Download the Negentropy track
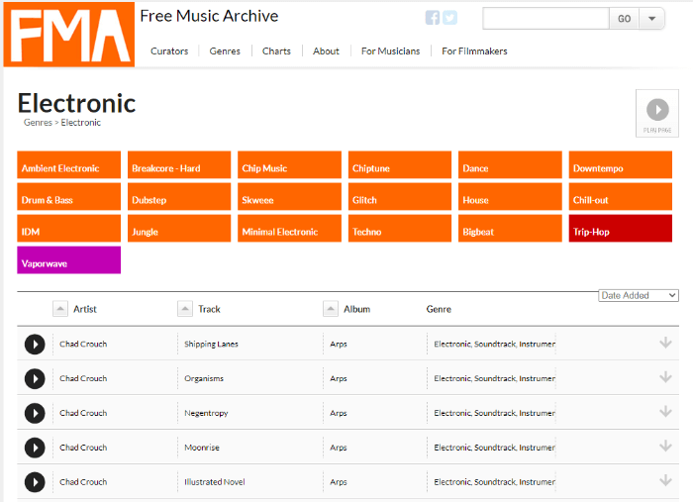693x502 pixels. coord(665,412)
